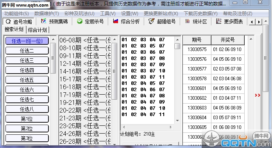Screen dimensions: 272x148
Task: Click down arrow of number list scrollbar
Action: point(177,121)
